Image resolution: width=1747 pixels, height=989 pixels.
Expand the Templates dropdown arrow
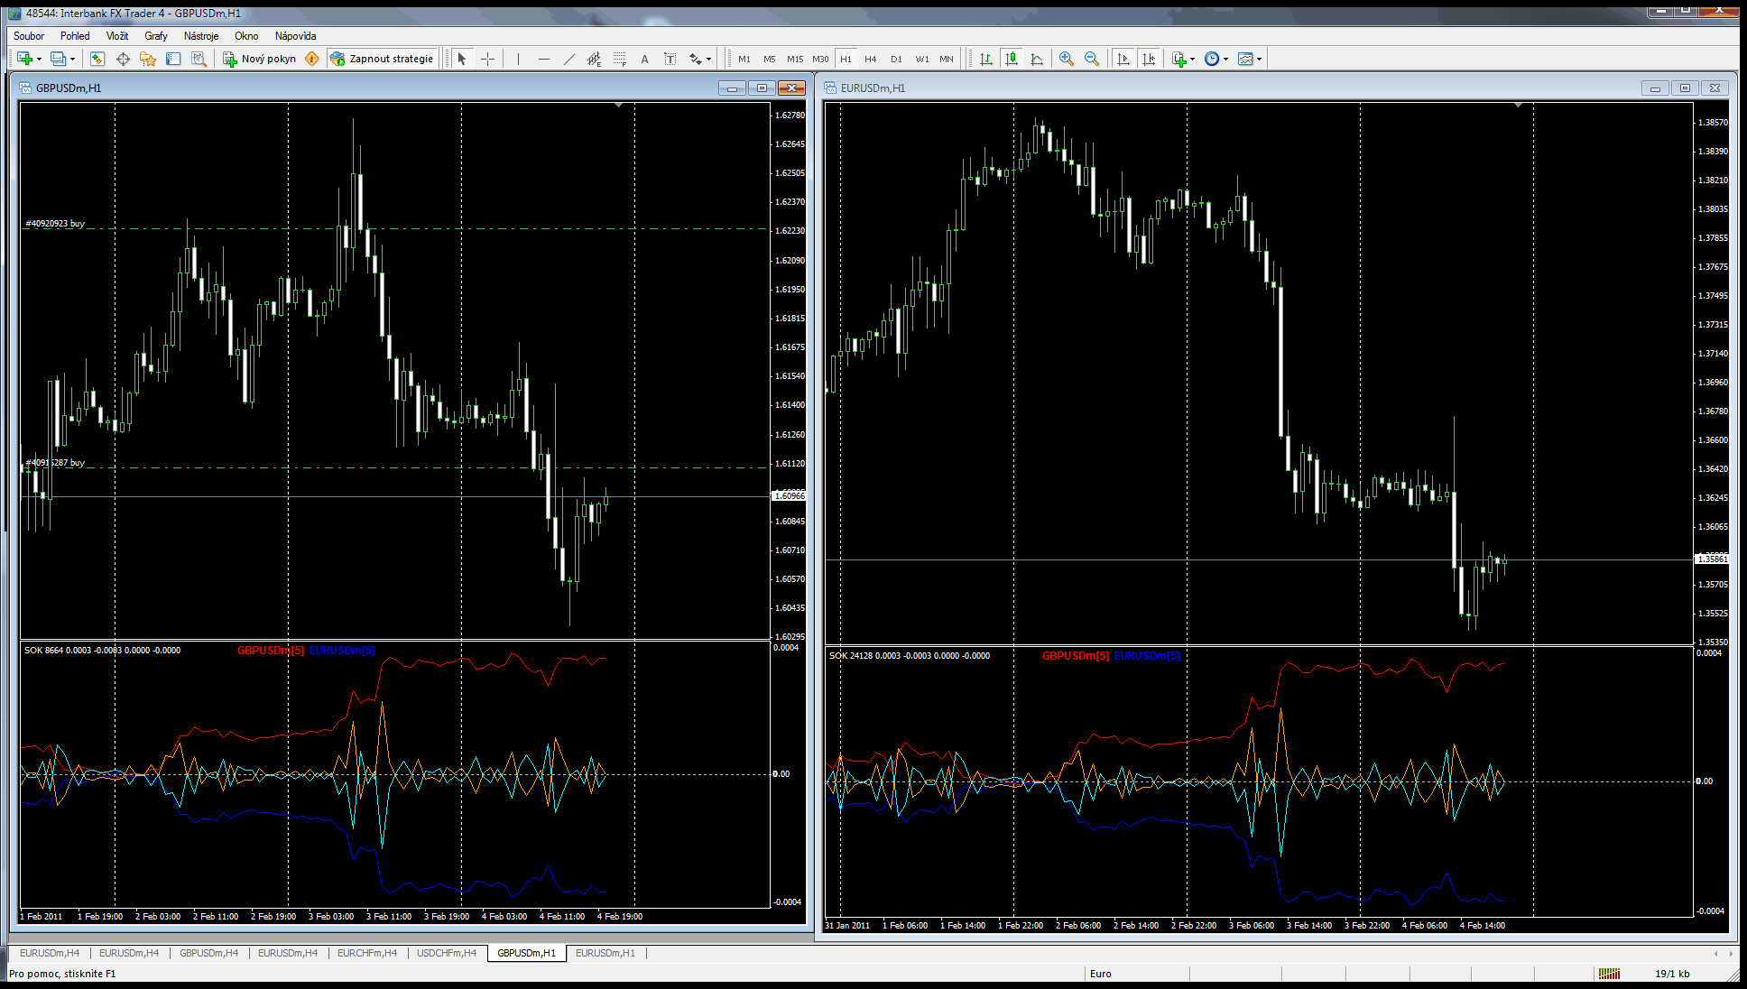[1259, 60]
